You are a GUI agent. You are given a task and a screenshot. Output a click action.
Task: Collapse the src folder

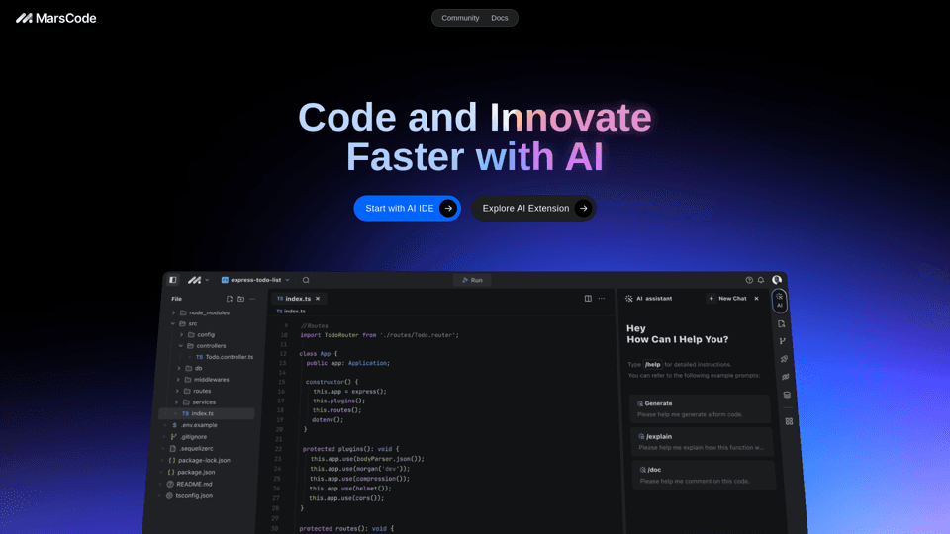click(185, 324)
